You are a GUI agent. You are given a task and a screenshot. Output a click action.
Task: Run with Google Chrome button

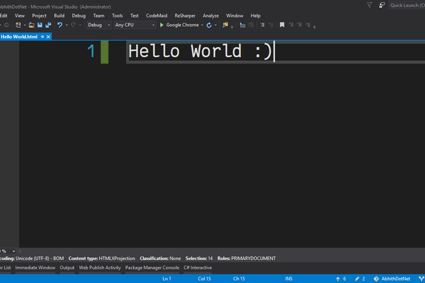point(179,25)
